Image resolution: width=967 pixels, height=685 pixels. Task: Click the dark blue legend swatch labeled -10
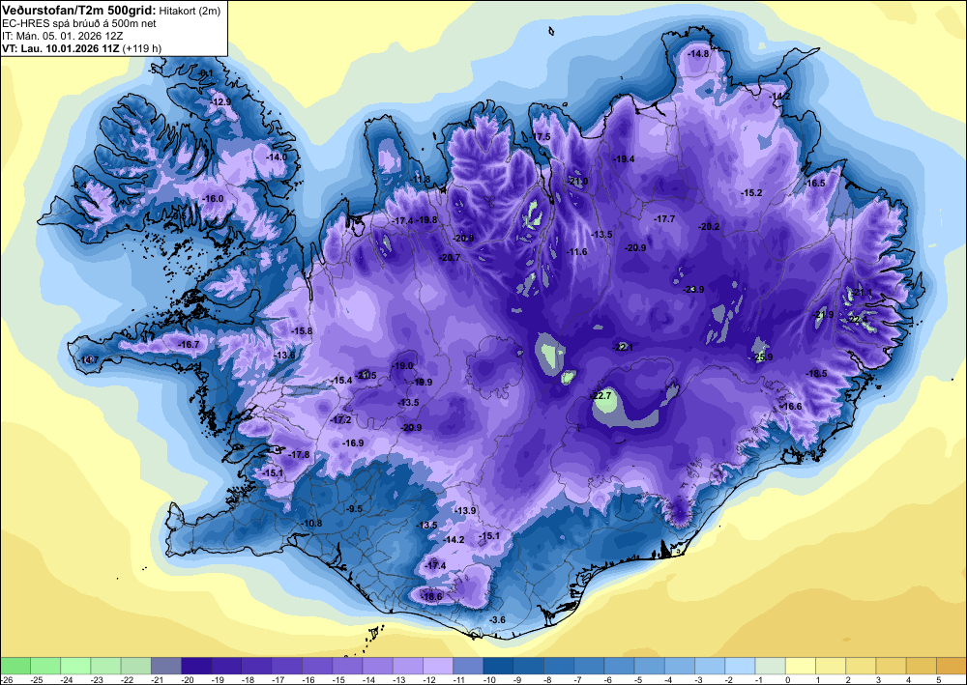pos(498,666)
